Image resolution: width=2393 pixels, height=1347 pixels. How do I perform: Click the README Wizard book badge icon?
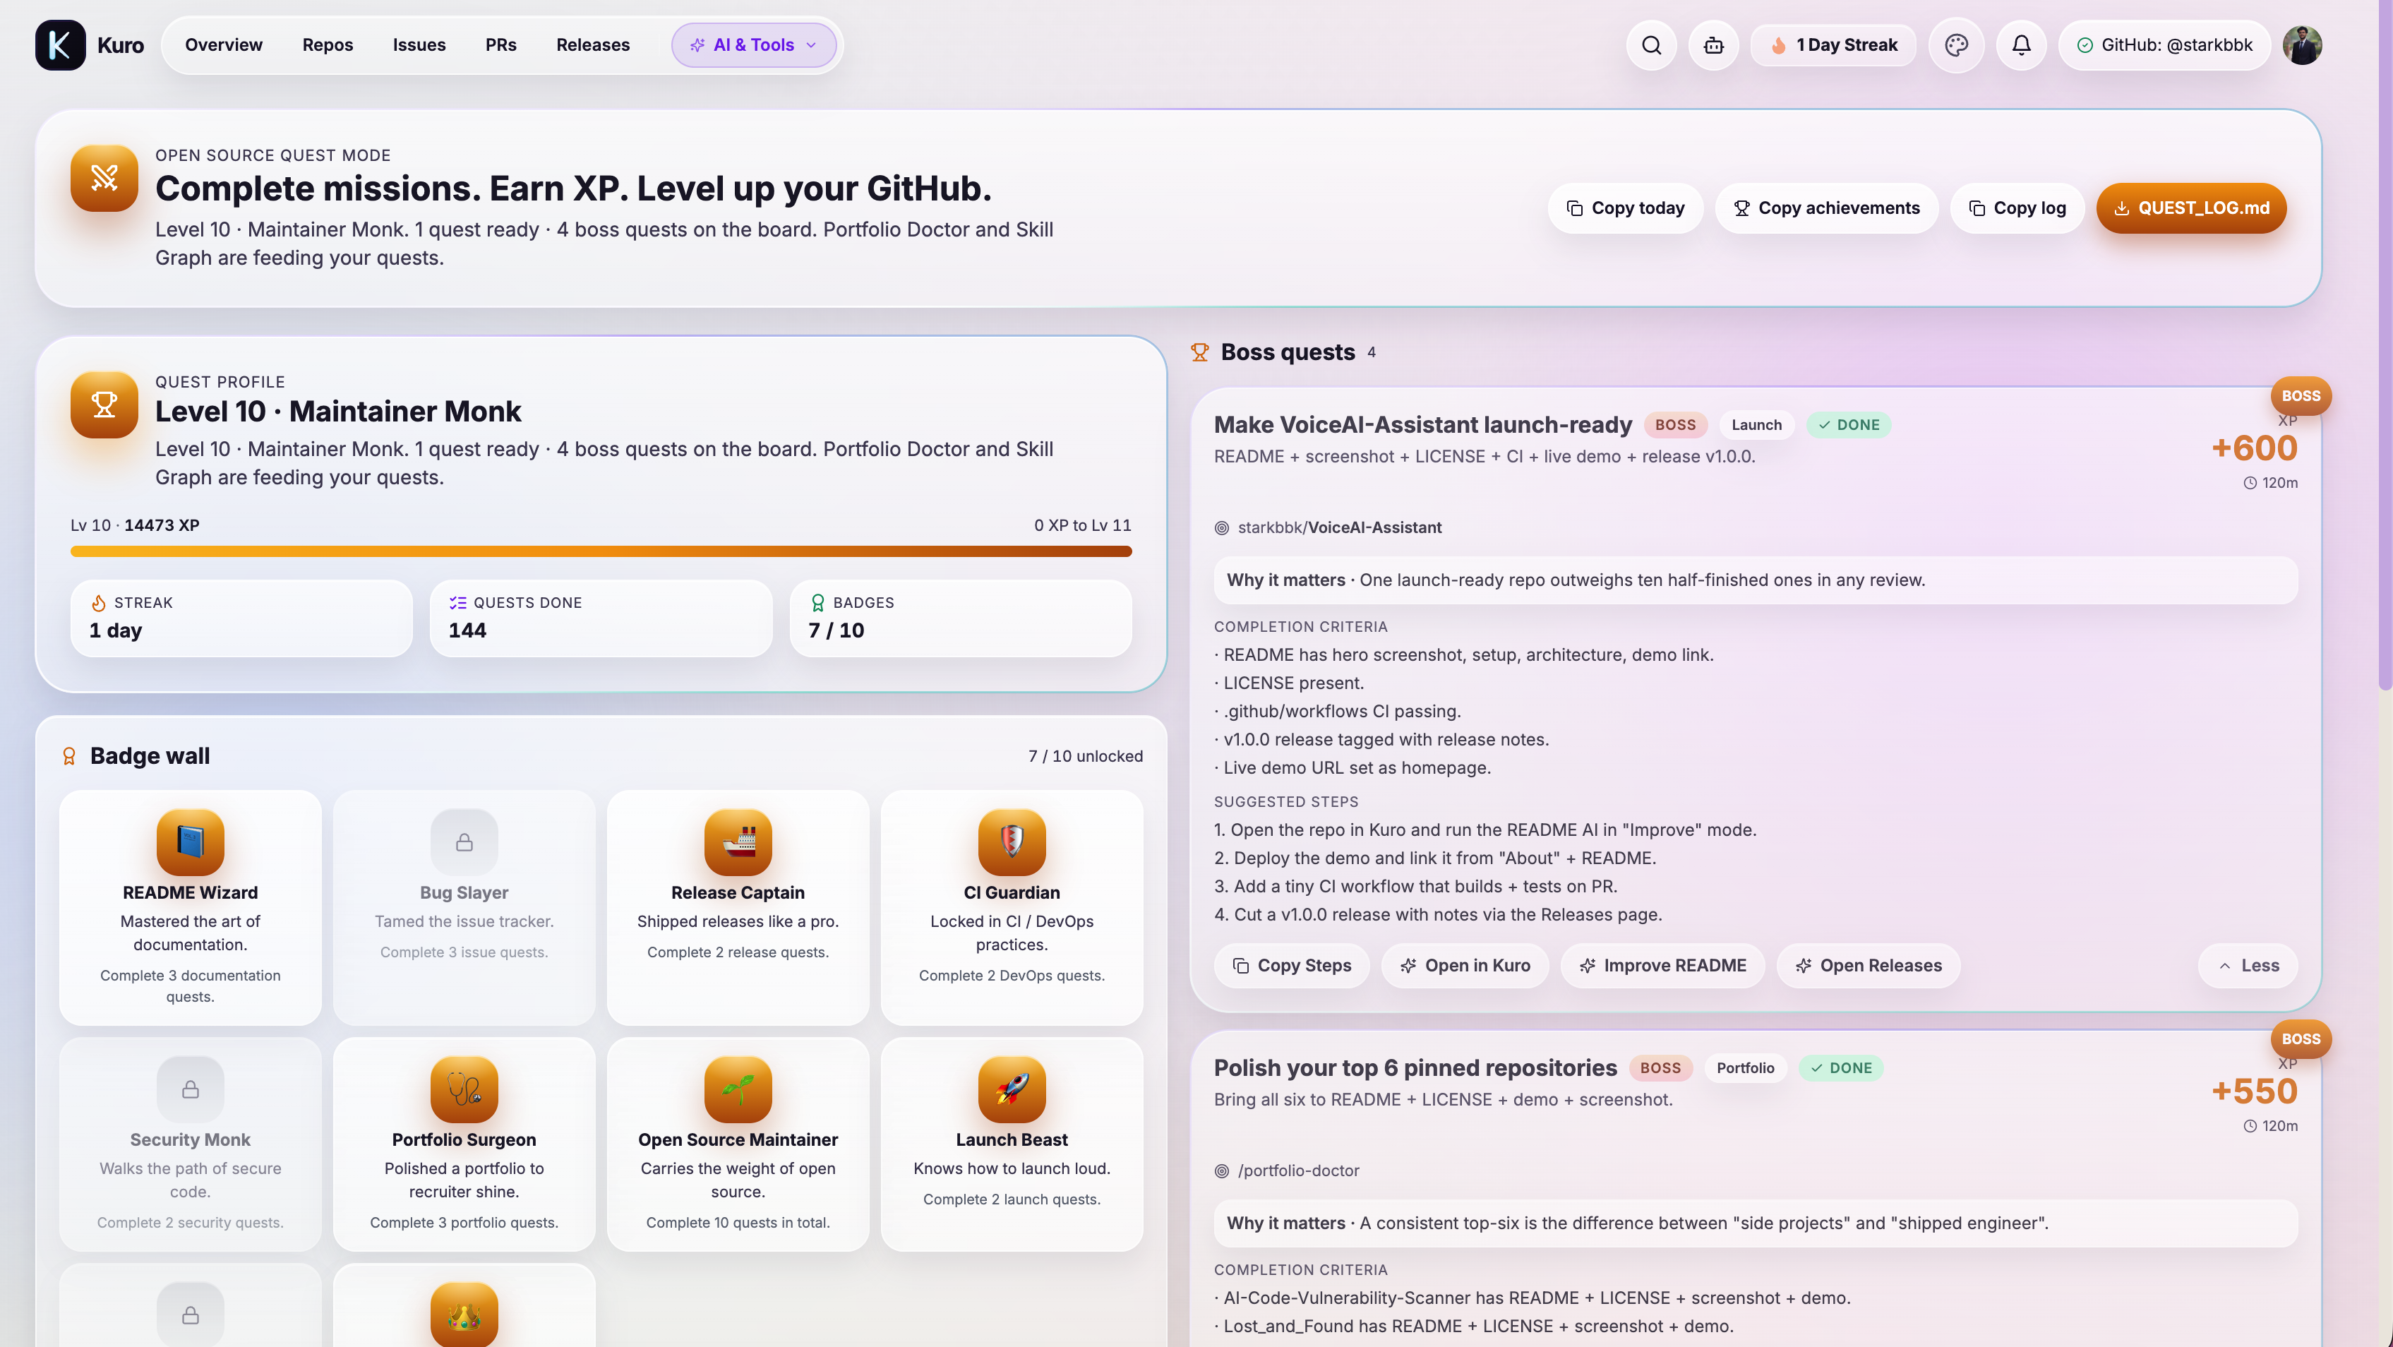(x=191, y=842)
